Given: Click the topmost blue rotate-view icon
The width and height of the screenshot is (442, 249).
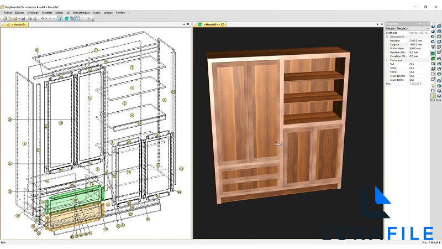Looking at the screenshot, I should [433, 27].
